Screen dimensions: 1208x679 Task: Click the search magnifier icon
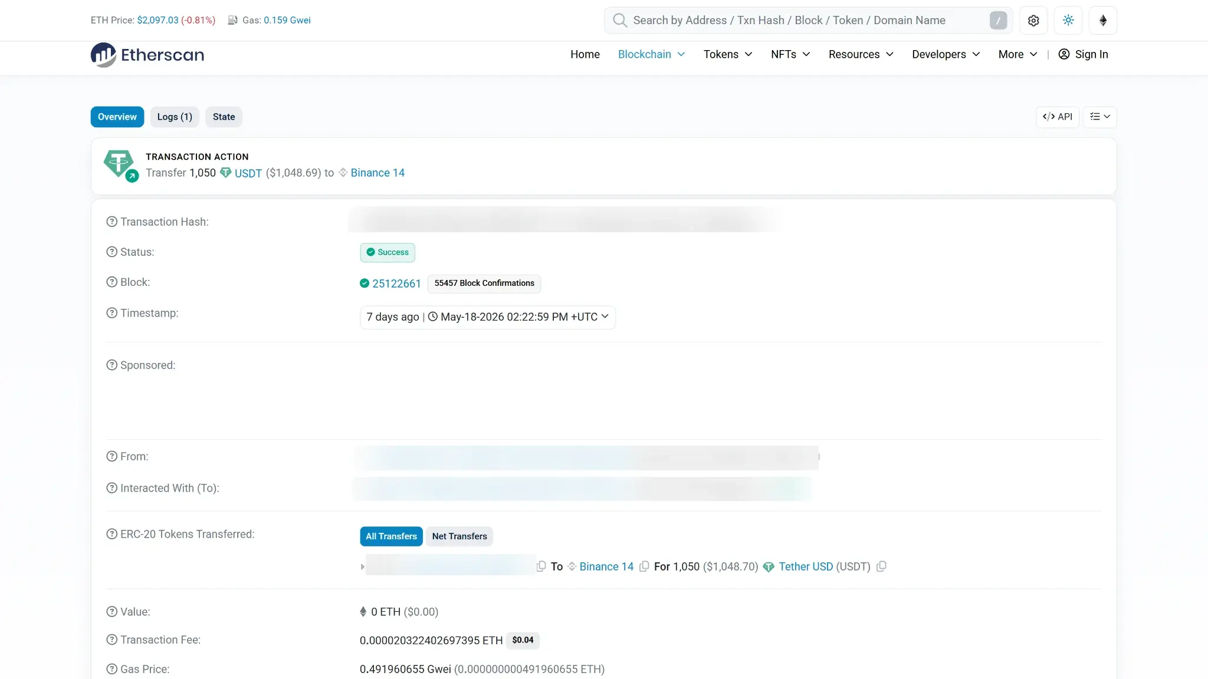point(619,21)
